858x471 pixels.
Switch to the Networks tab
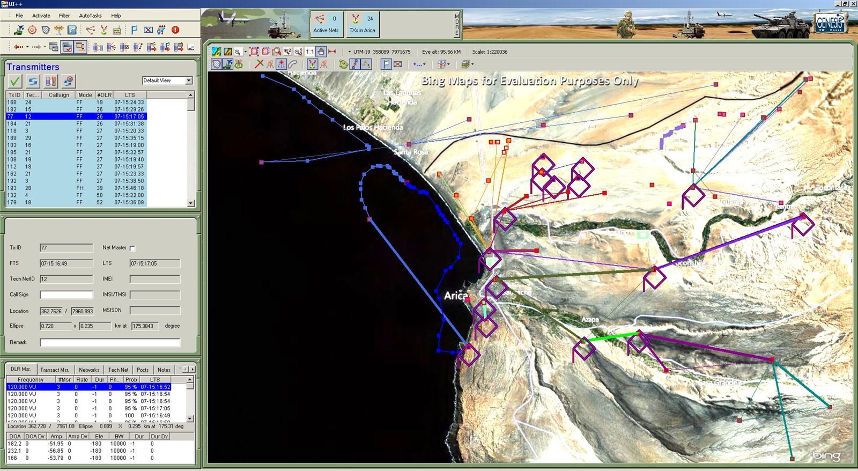click(89, 370)
